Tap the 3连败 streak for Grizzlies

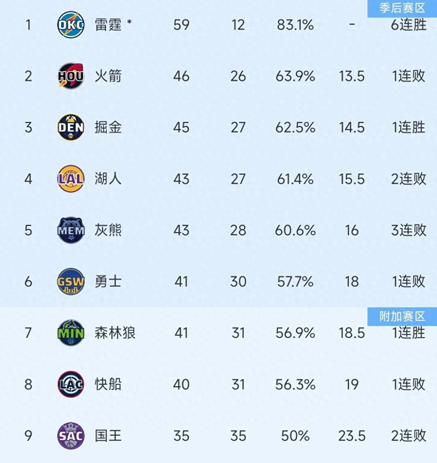tap(408, 230)
